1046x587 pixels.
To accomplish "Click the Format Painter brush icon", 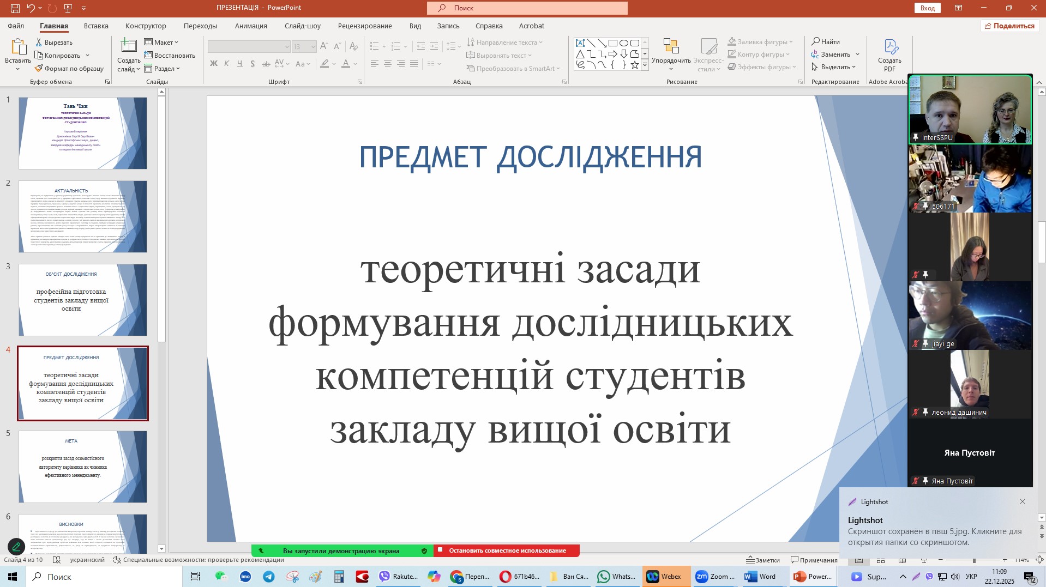I will coord(39,69).
